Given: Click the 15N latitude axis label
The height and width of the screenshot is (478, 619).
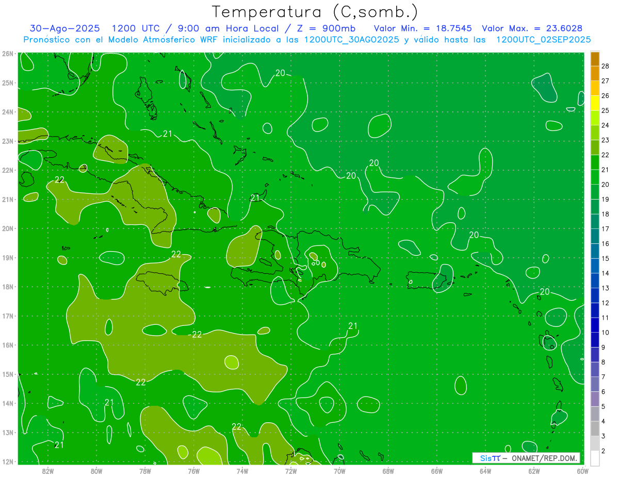Looking at the screenshot, I should point(7,374).
